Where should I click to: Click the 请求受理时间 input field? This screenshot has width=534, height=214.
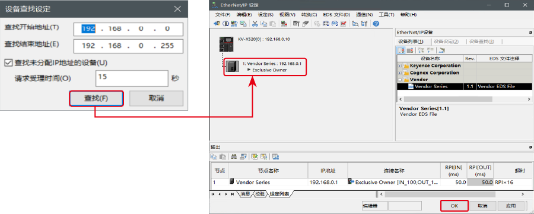pos(132,79)
